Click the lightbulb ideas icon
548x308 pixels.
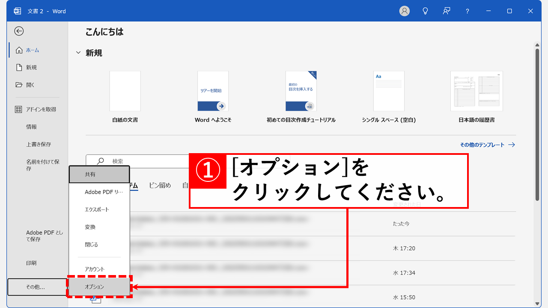tap(425, 11)
